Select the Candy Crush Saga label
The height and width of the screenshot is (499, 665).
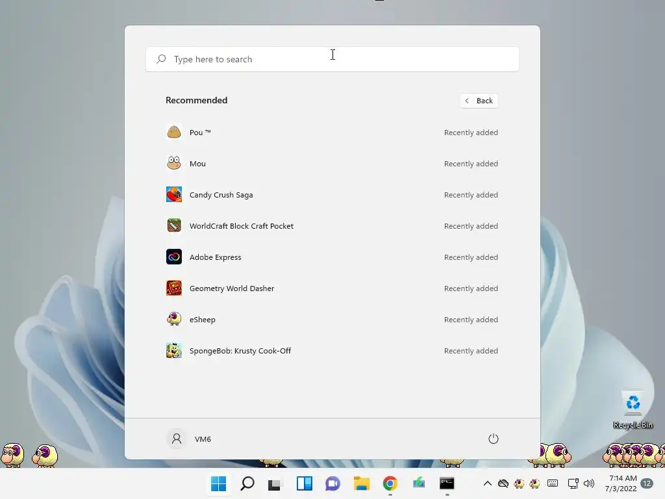pos(221,195)
